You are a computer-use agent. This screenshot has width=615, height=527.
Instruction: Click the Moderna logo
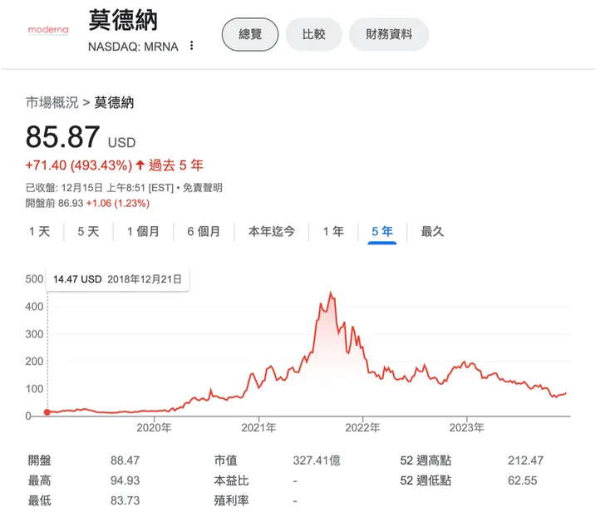pyautogui.click(x=48, y=30)
